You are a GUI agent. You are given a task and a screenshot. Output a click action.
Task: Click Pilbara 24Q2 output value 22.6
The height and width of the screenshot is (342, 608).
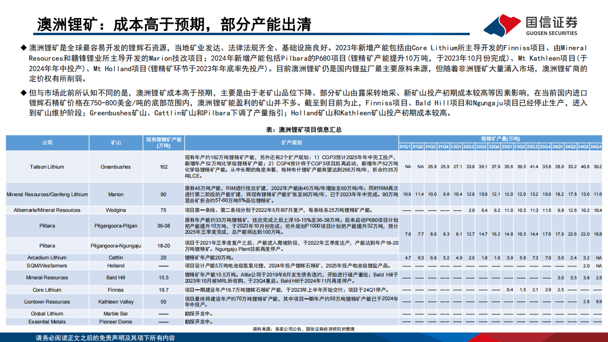[570, 234]
